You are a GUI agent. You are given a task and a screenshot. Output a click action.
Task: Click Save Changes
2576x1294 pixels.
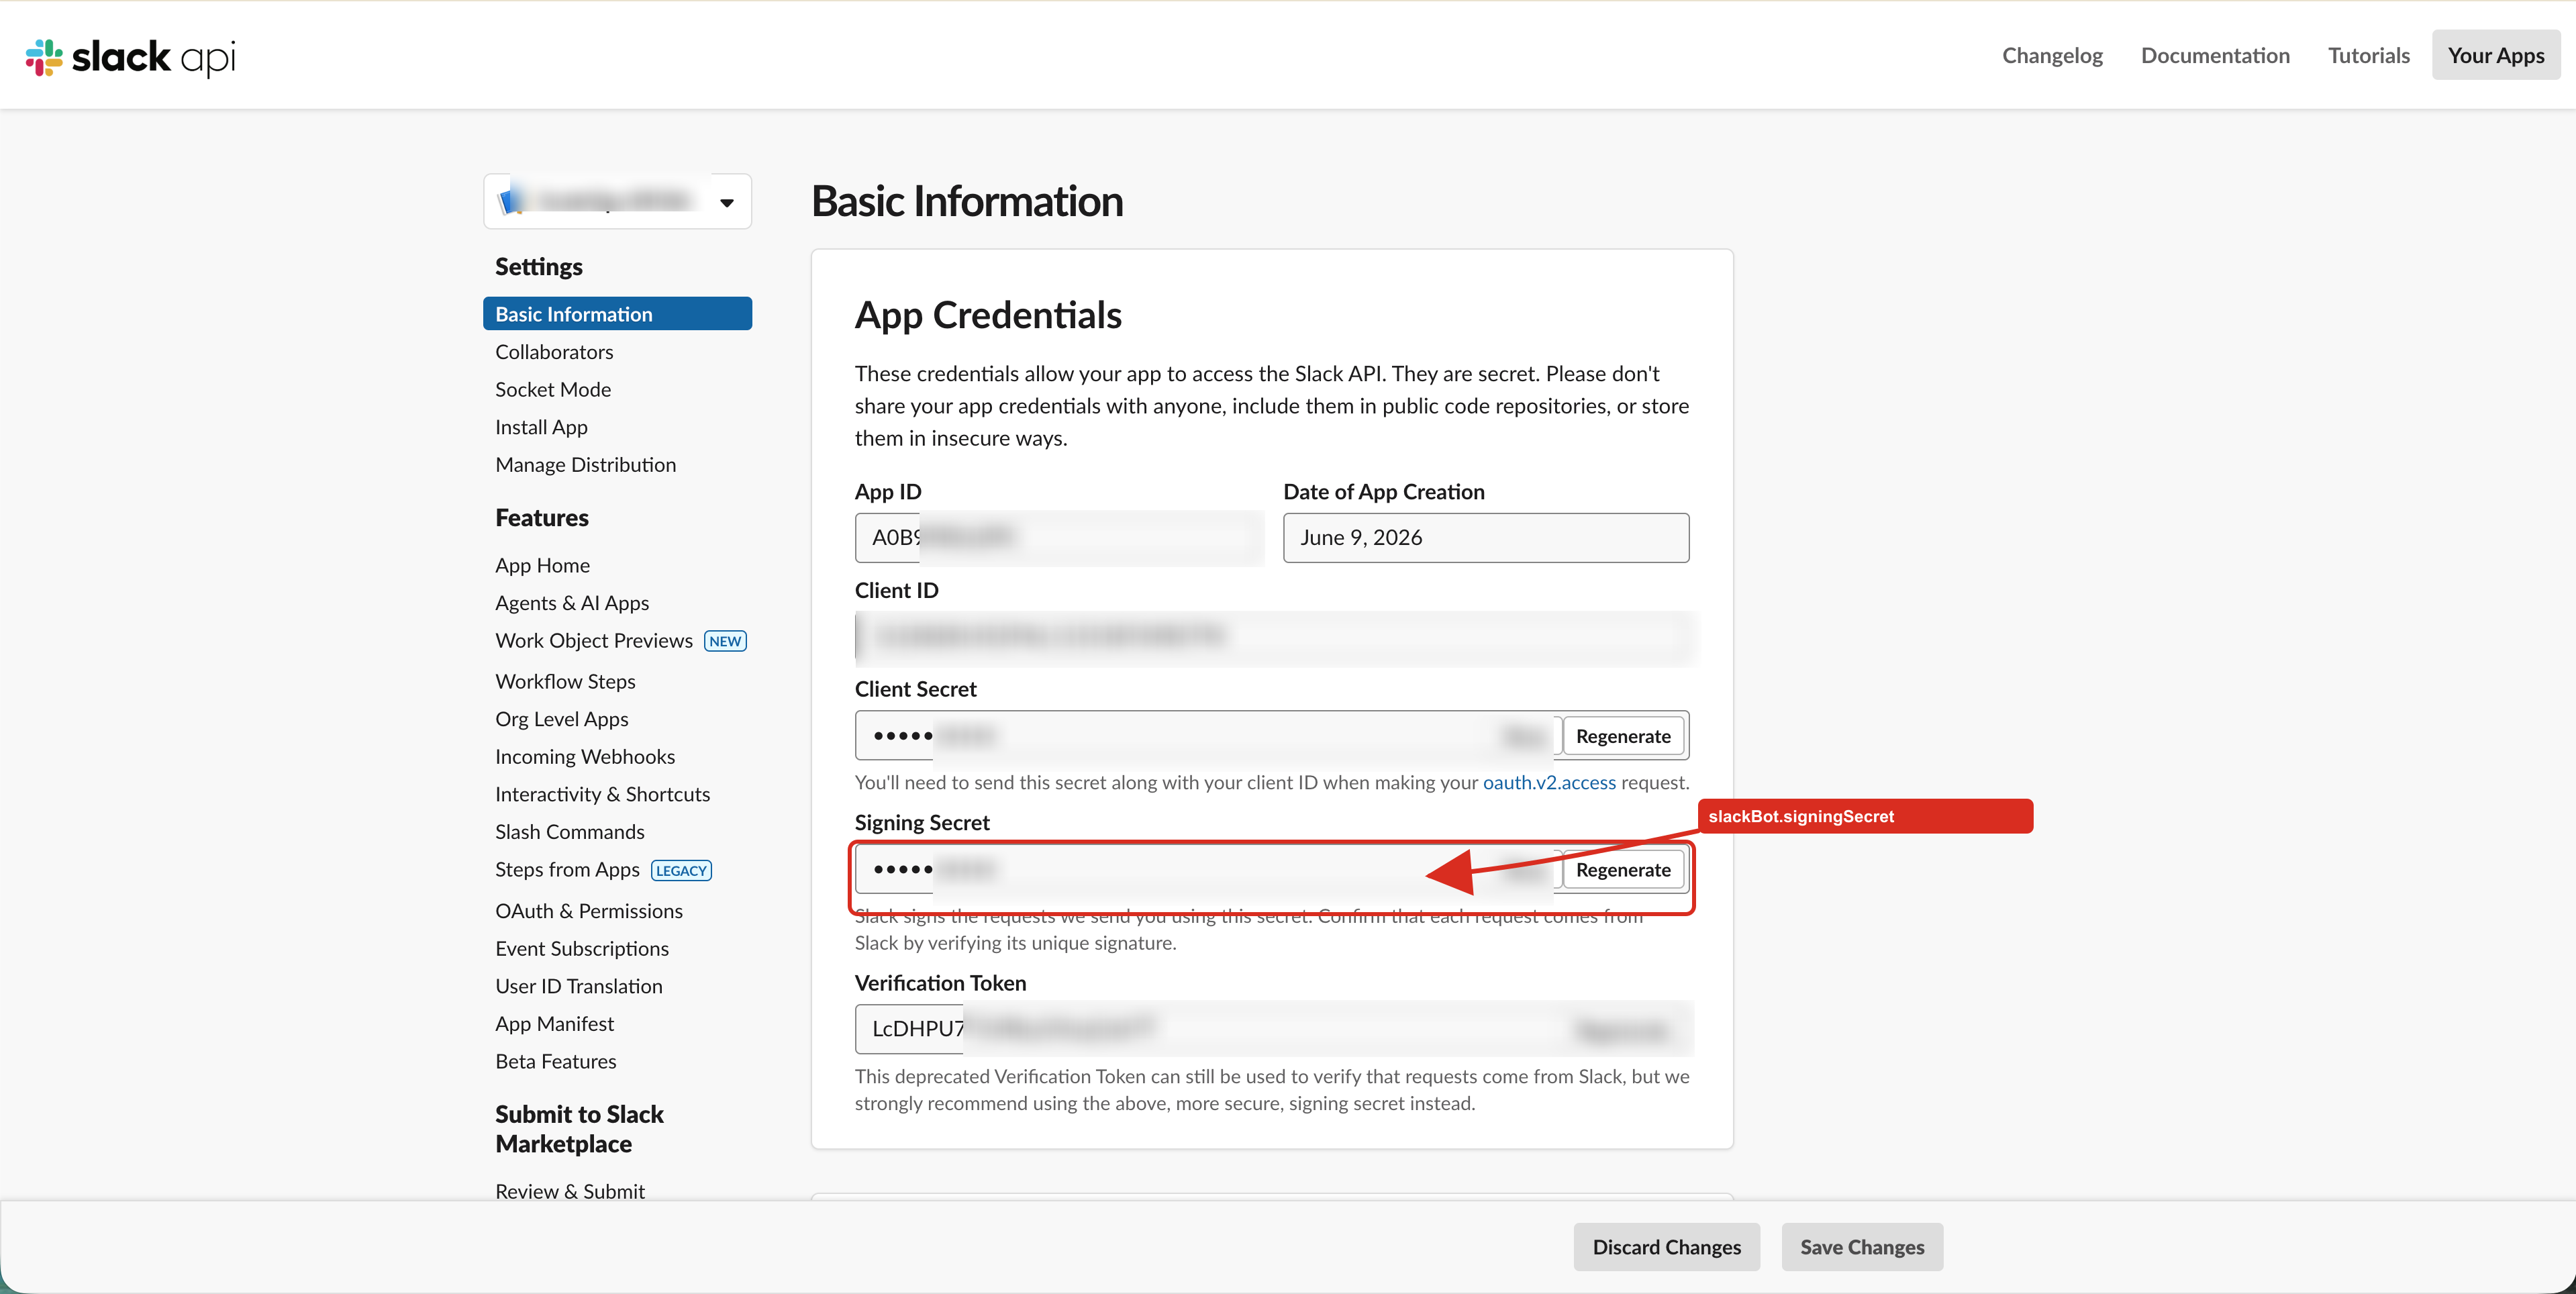[x=1862, y=1247]
